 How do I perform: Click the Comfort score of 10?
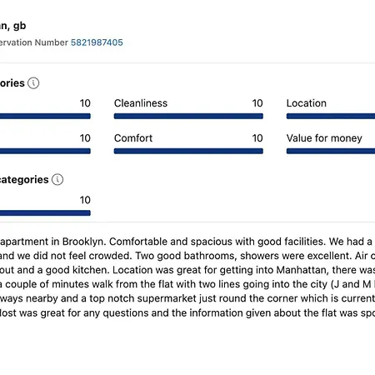coord(257,138)
